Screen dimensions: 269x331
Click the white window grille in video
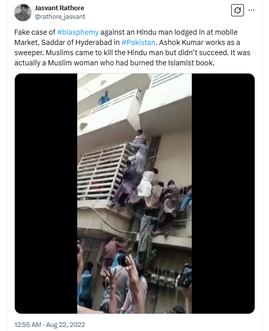click(103, 172)
